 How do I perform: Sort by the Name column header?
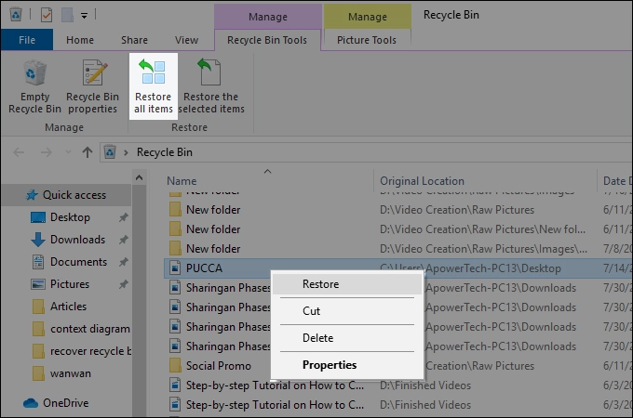[182, 181]
